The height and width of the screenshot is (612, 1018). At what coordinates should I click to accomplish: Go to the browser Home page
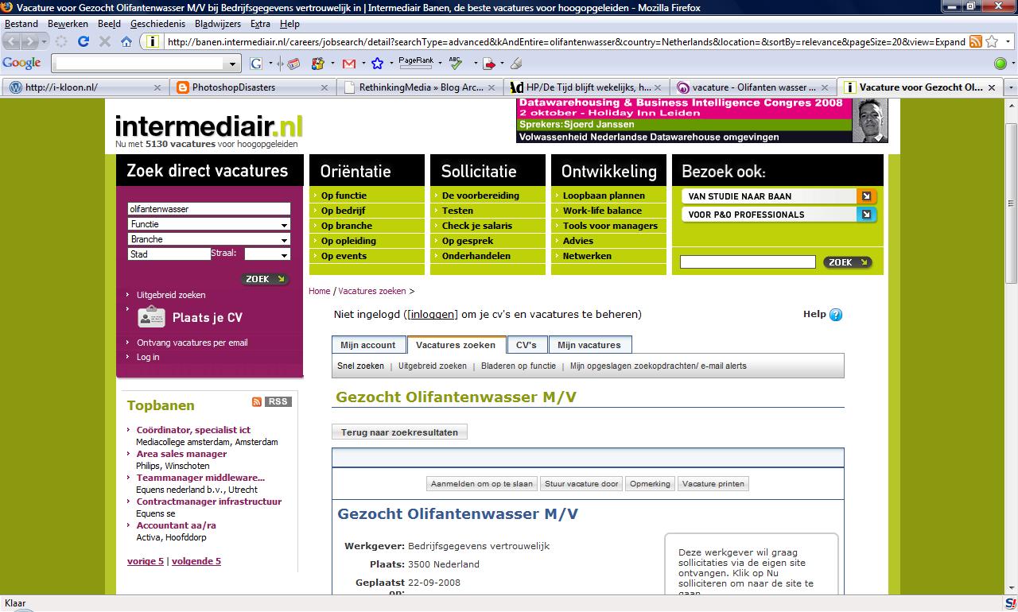(x=126, y=41)
